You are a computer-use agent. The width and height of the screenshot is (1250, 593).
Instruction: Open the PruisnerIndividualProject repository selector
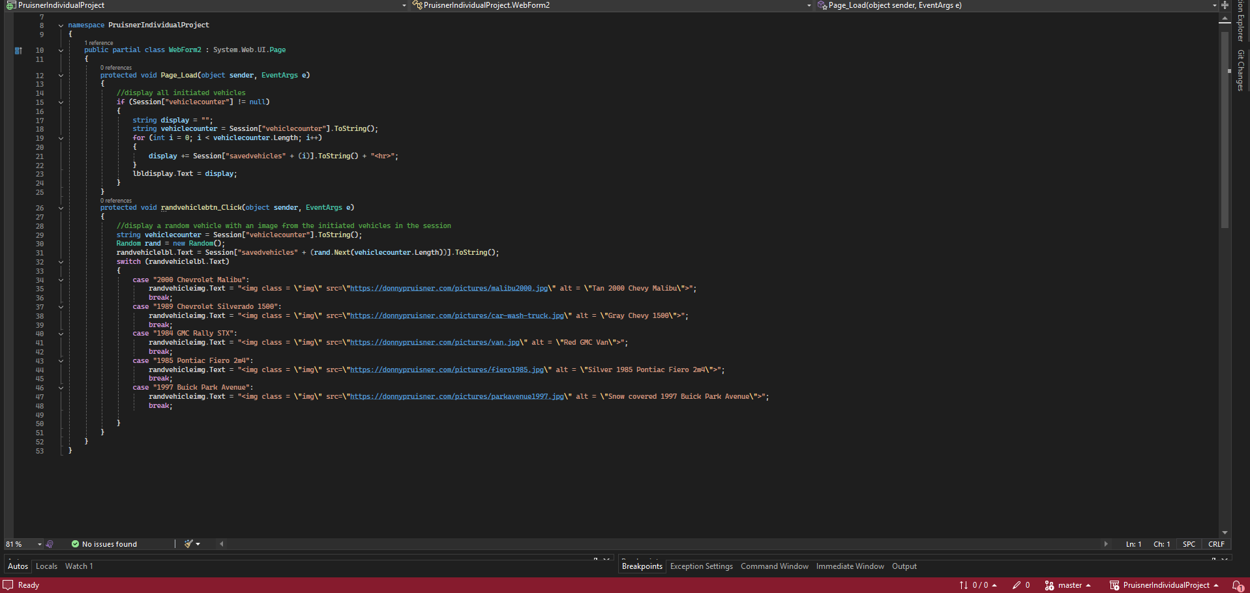coord(1164,585)
